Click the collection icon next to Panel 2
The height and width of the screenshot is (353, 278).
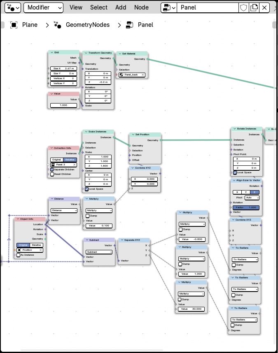pos(53,165)
